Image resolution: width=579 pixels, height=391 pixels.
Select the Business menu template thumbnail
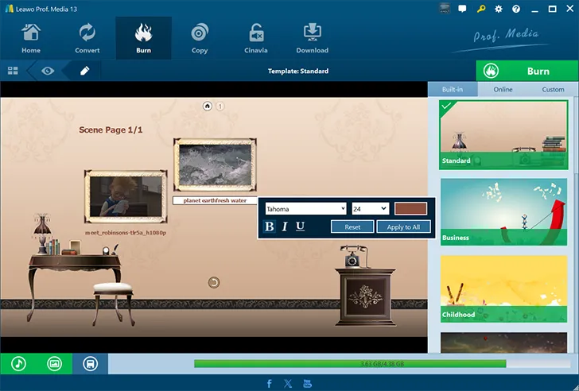pos(504,211)
